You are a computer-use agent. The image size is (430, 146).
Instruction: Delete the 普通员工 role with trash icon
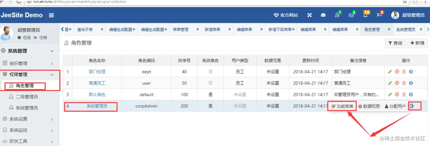click(404, 83)
